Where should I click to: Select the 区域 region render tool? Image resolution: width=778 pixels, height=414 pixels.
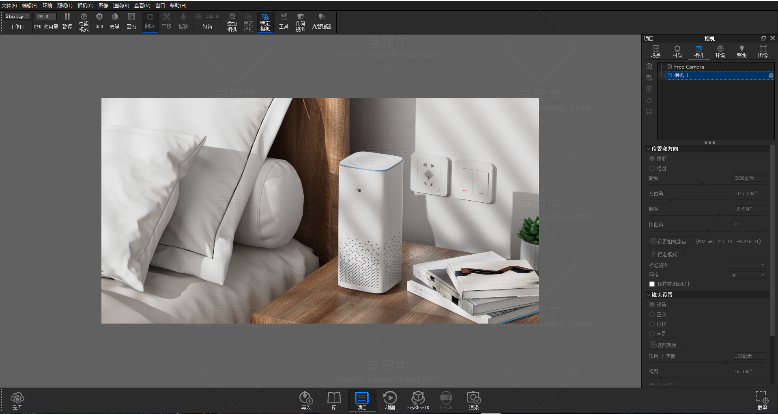click(x=131, y=21)
